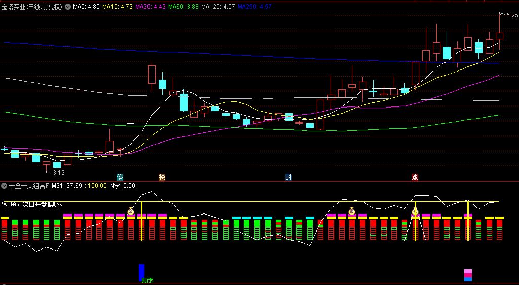Image resolution: width=519 pixels, height=285 pixels.
Task: Click the 涨 limit-up marker icon
Action: tap(415, 177)
